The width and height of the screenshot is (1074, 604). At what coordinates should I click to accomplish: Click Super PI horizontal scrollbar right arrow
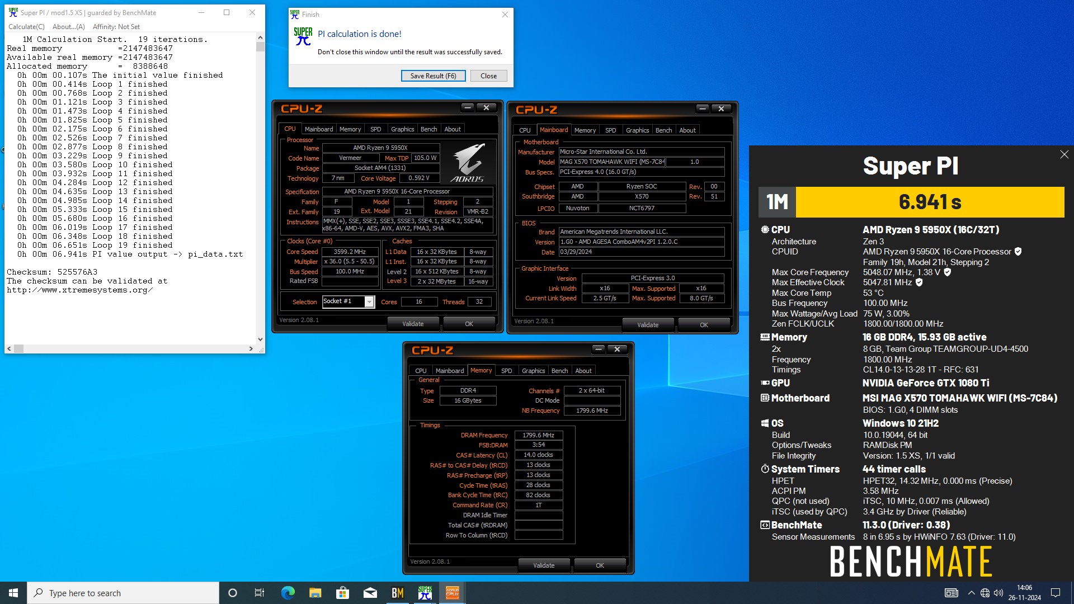[251, 348]
